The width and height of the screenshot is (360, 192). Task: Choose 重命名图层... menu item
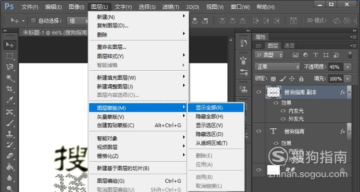138,47
